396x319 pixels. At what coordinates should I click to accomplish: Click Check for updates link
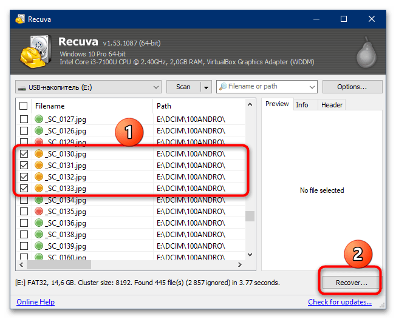(x=340, y=302)
